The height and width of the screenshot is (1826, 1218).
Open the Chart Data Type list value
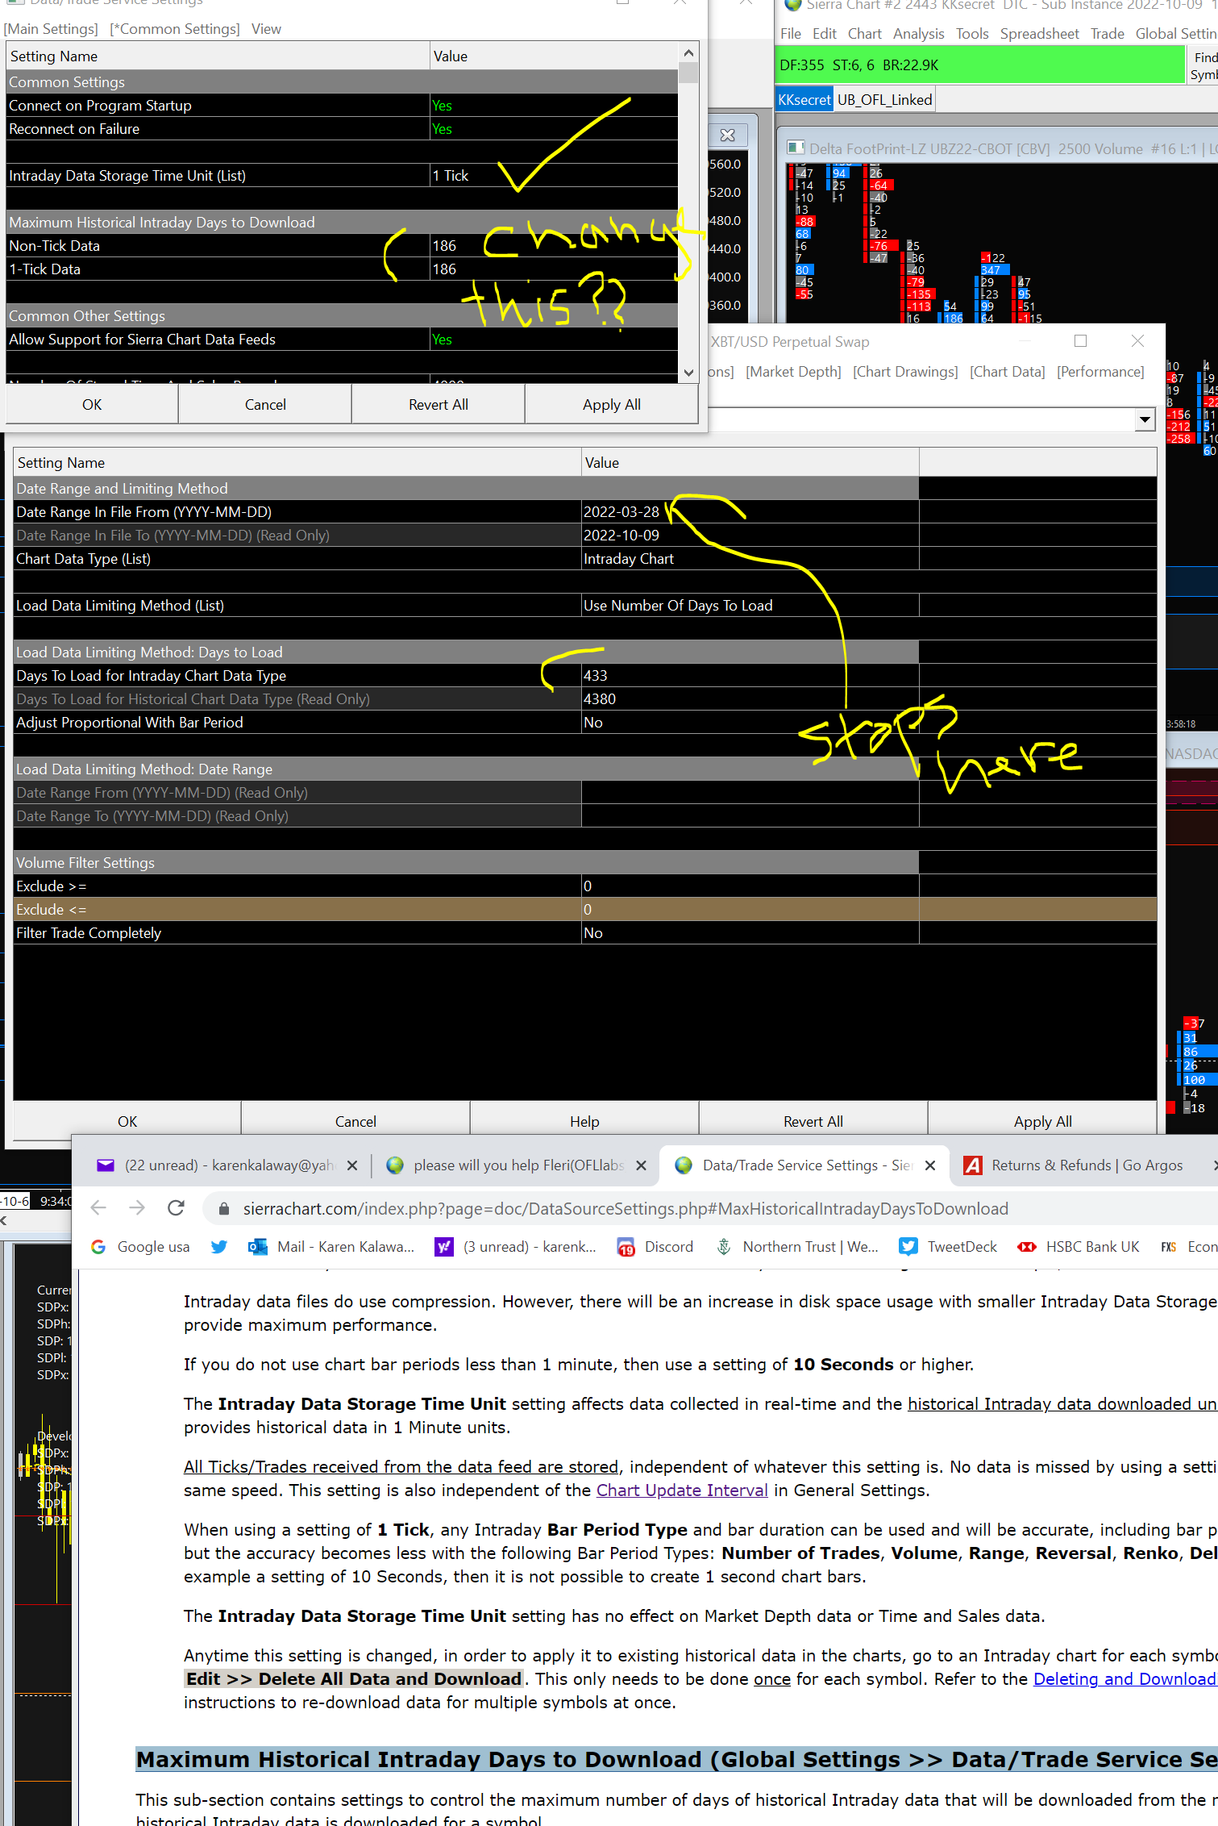(750, 559)
